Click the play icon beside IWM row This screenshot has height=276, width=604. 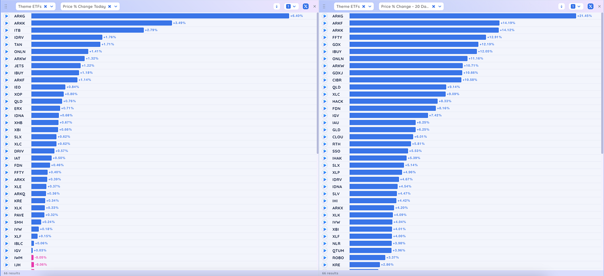coord(7,258)
